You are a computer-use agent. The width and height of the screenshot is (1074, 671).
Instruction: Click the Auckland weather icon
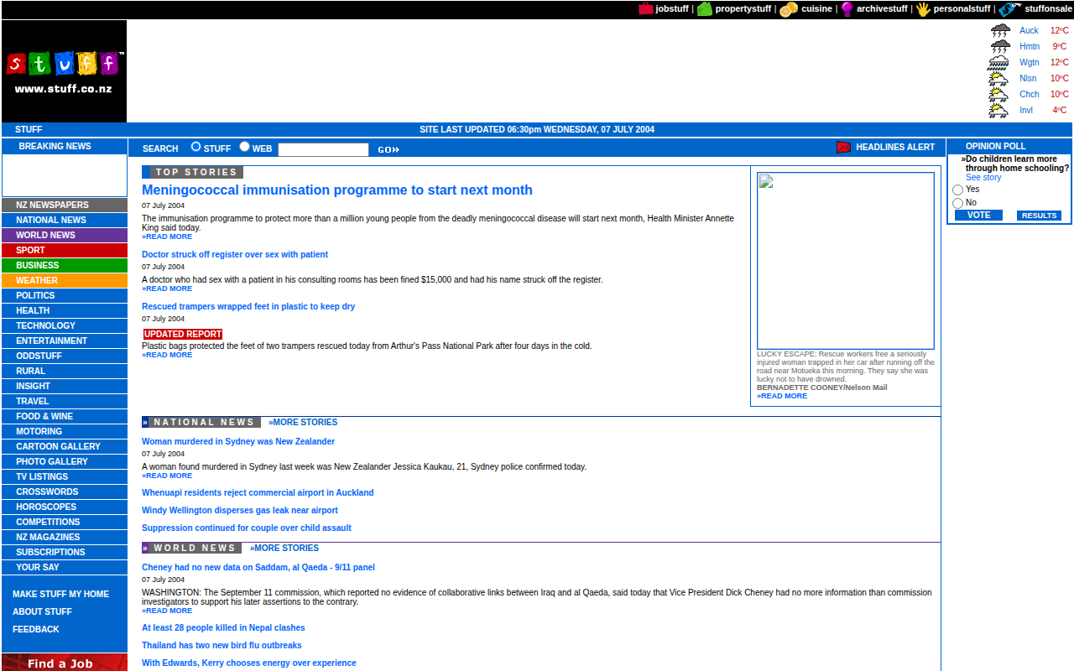click(x=1000, y=30)
